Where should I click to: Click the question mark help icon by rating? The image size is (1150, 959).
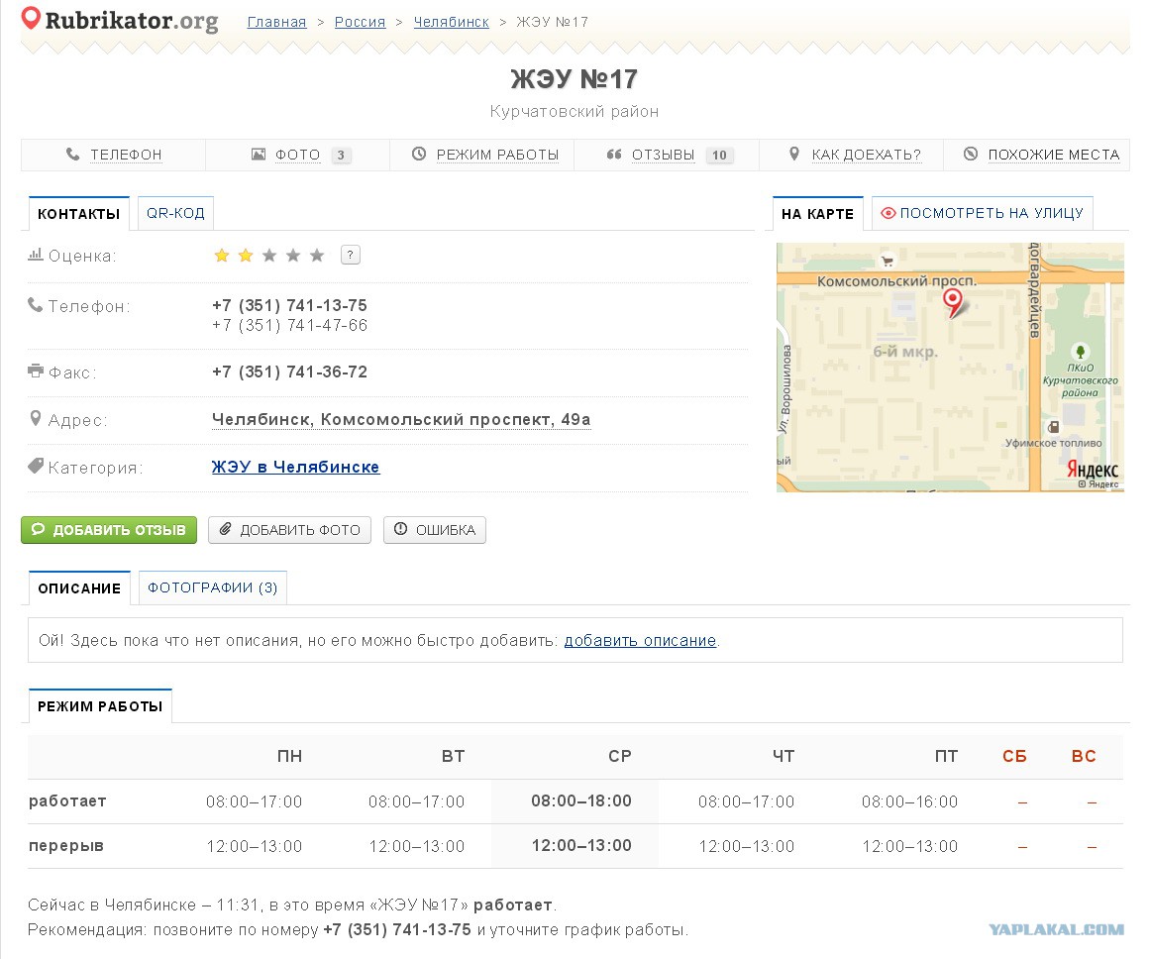(x=351, y=255)
